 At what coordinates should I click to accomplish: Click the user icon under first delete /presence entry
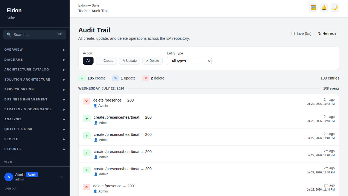95,106
